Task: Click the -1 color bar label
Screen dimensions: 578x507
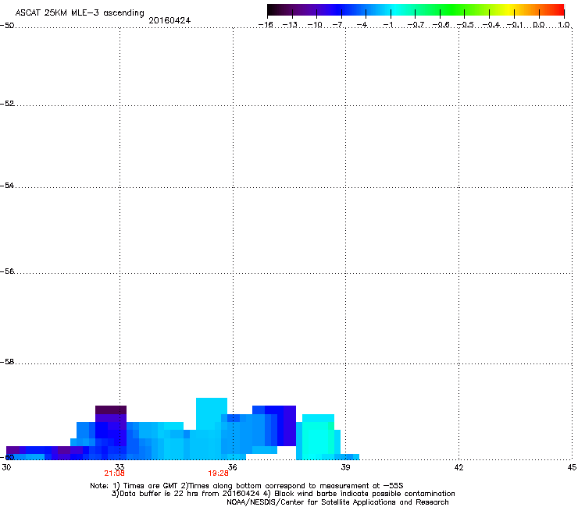Action: coord(387,25)
